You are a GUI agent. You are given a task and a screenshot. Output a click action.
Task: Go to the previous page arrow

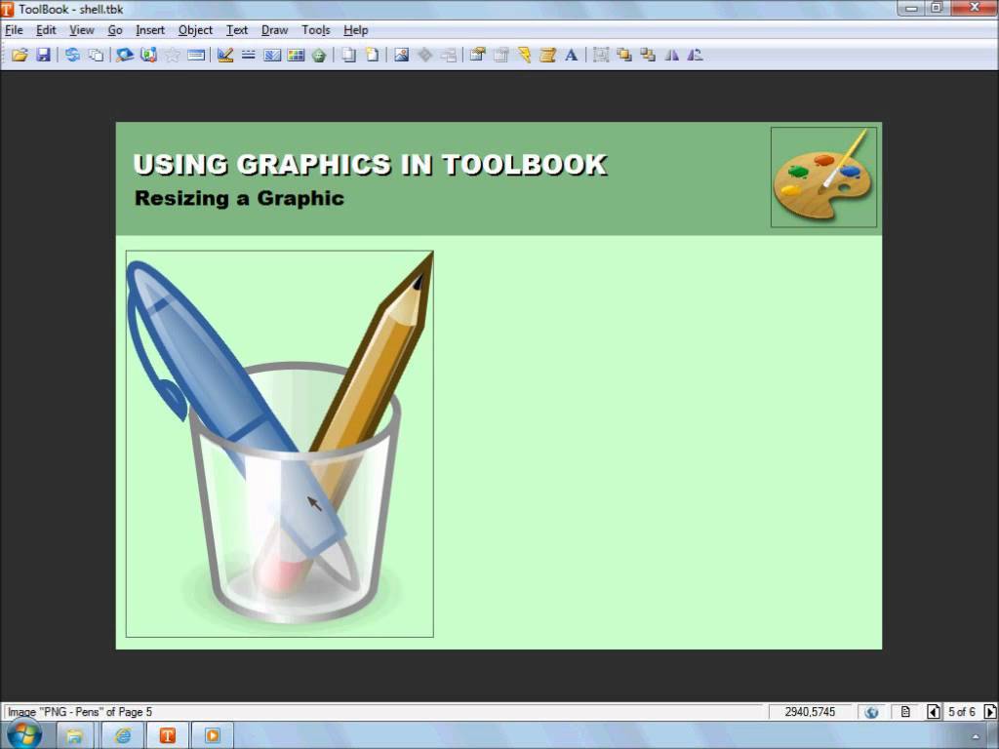[x=934, y=712]
